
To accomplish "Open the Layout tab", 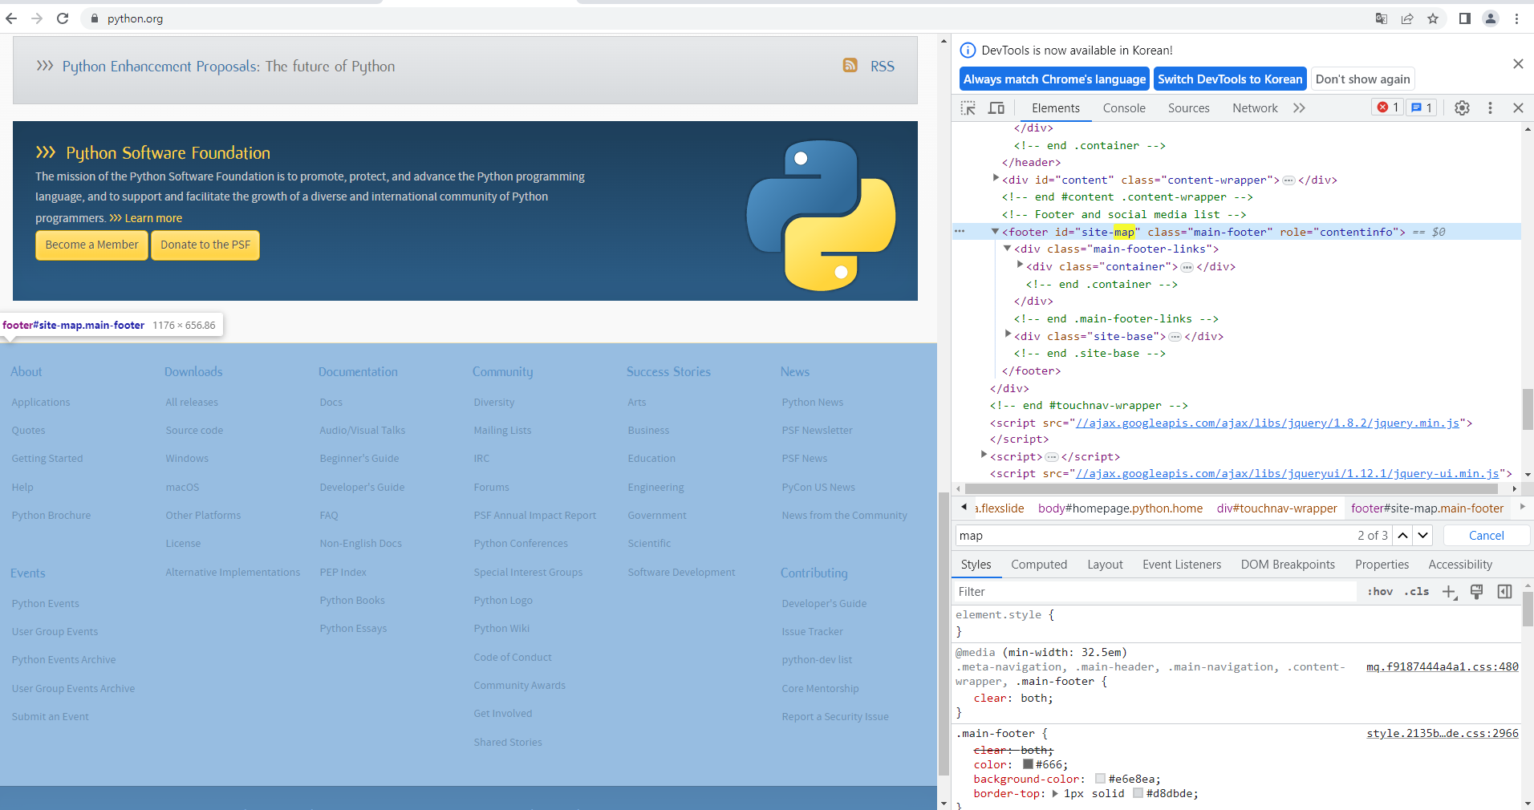I will point(1105,565).
